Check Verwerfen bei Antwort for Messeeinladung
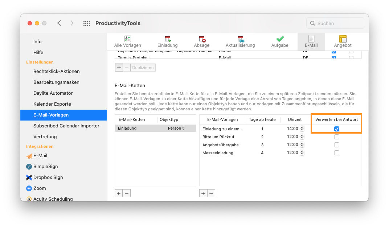 337,152
